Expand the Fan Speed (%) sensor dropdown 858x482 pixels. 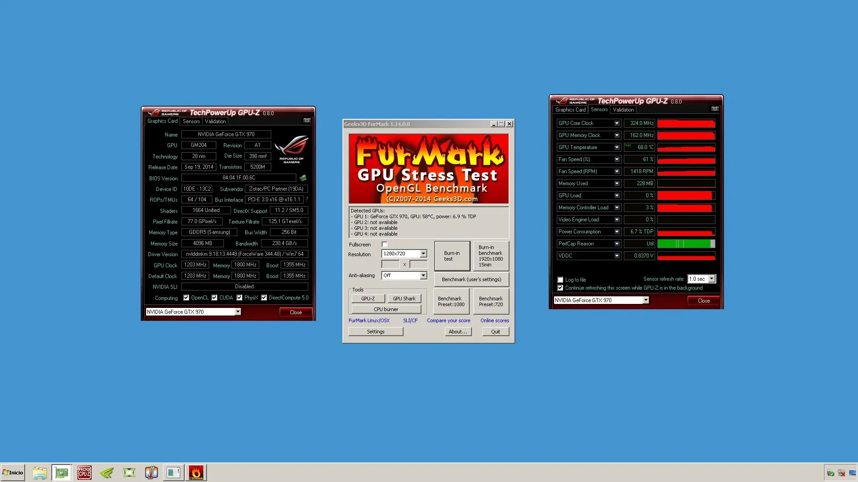pyautogui.click(x=617, y=159)
